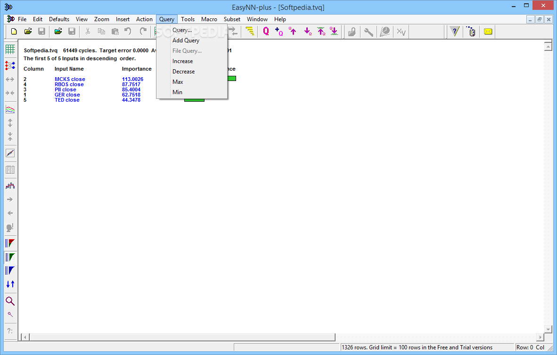Click the blue up-down arrows sort icon

tap(10, 284)
